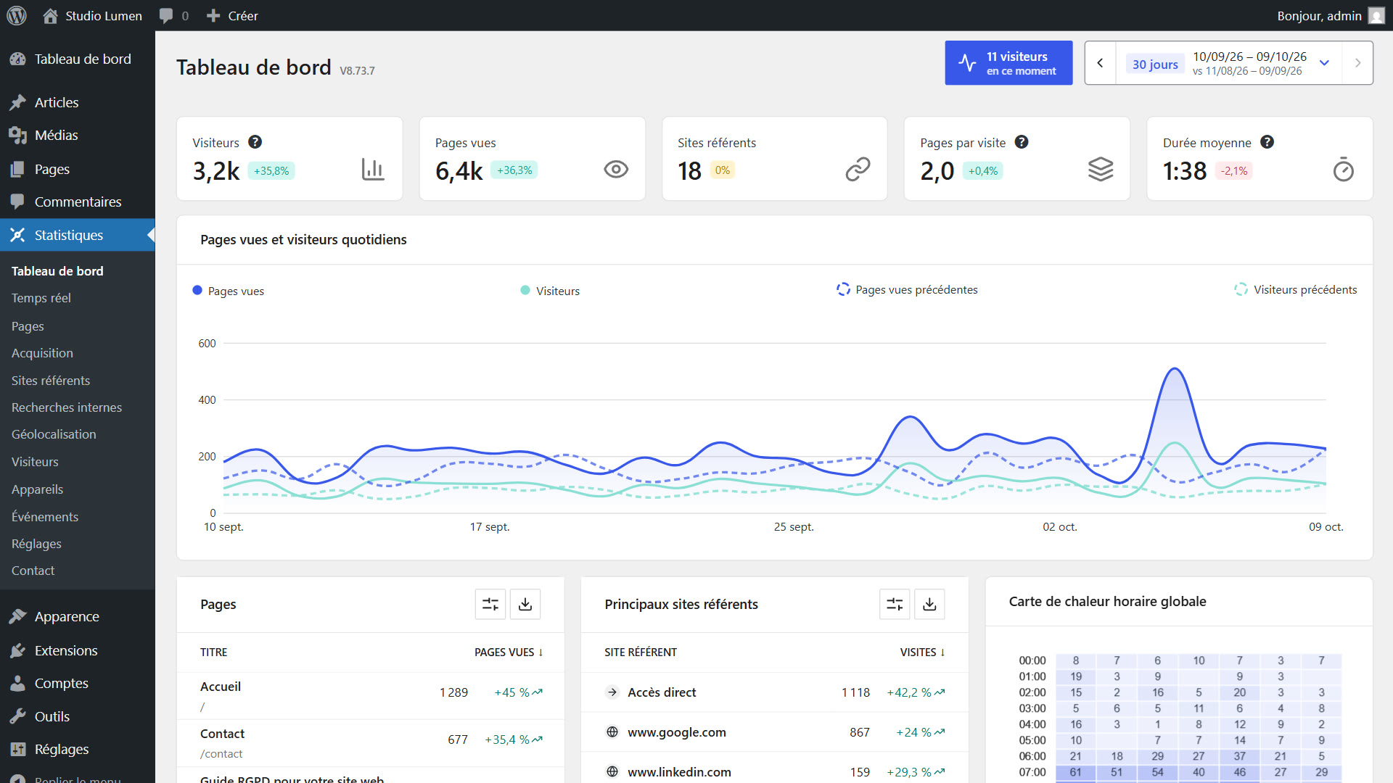Sort by VISITES column
This screenshot has width=1393, height=783.
click(922, 652)
